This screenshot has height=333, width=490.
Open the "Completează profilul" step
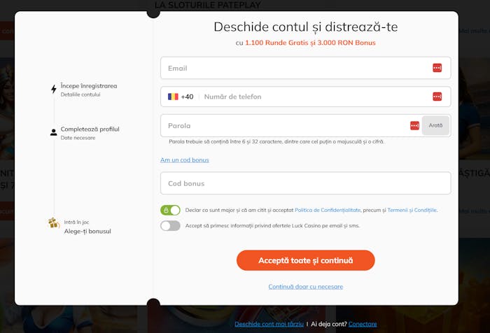(90, 129)
